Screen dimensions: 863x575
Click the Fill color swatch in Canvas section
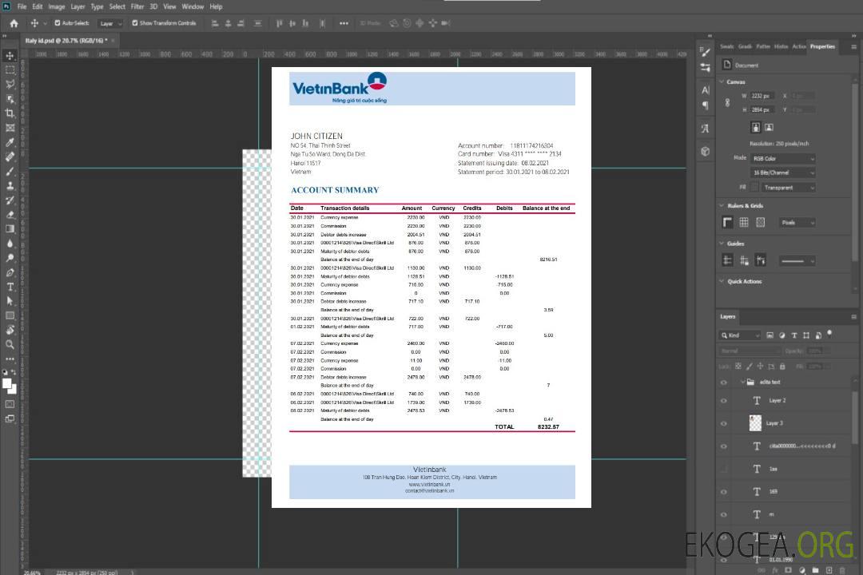tap(754, 188)
